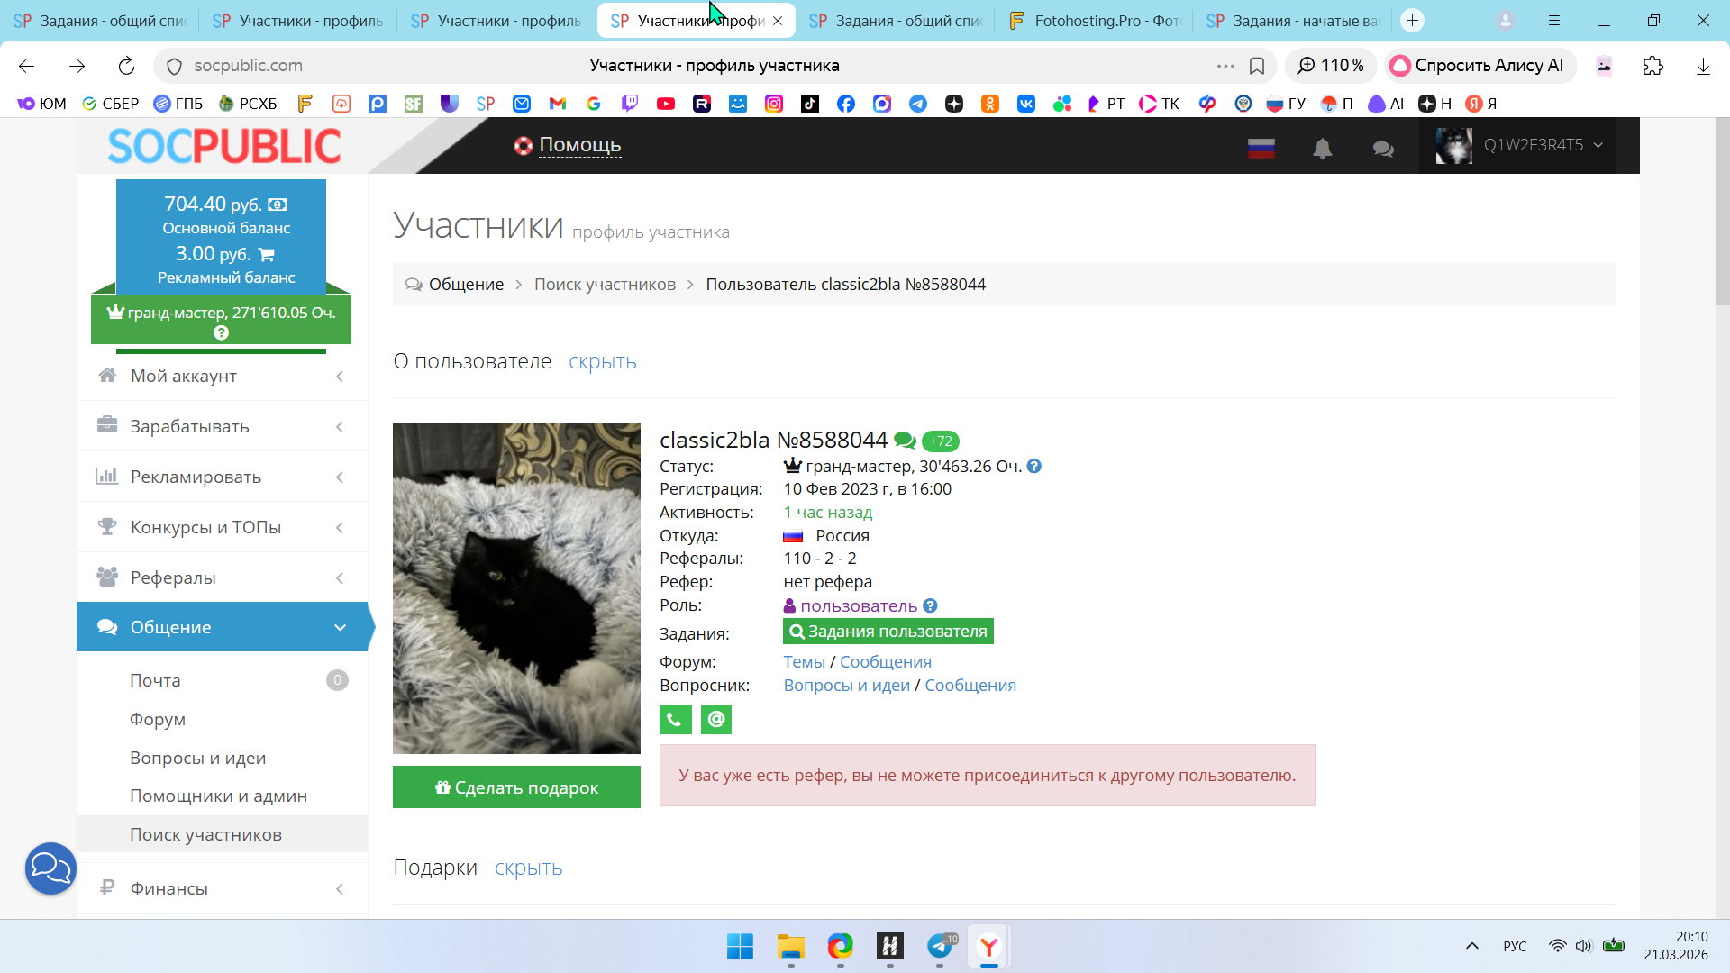Click the green @ email icon
Viewport: 1730px width, 973px height.
(x=716, y=719)
